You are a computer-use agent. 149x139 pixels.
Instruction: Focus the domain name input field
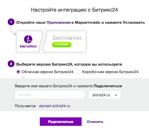tap(50, 95)
